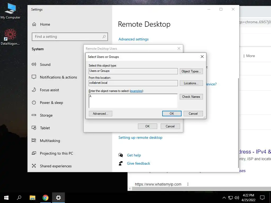The width and height of the screenshot is (271, 203).
Task: Click the network tray icon
Action: coord(231,198)
